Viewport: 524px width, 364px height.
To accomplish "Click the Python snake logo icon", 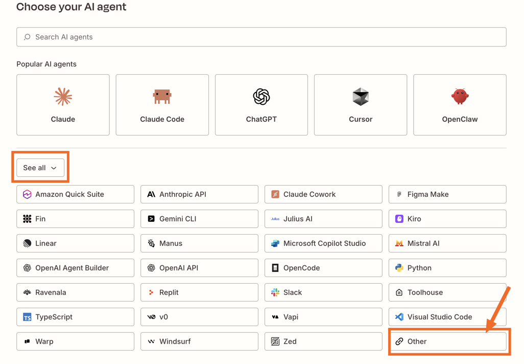I will click(399, 268).
